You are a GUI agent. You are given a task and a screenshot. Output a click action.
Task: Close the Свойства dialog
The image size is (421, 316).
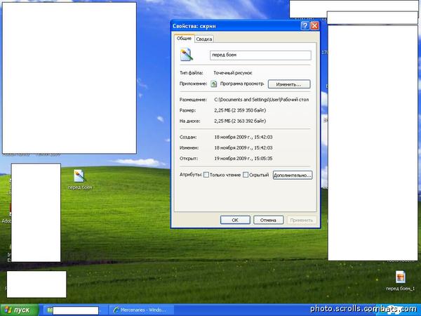click(x=314, y=26)
